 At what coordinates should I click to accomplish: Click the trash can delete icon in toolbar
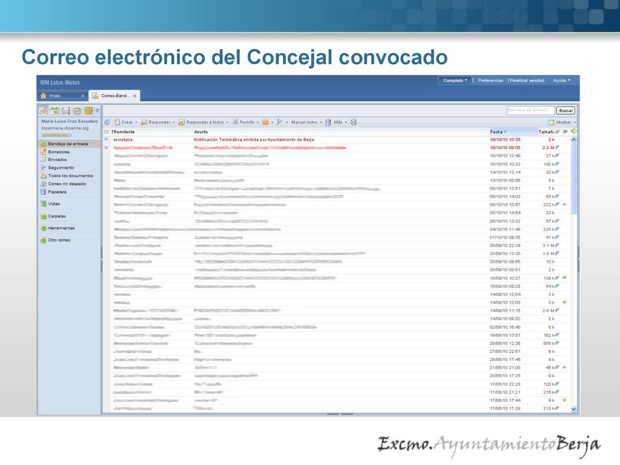point(328,122)
